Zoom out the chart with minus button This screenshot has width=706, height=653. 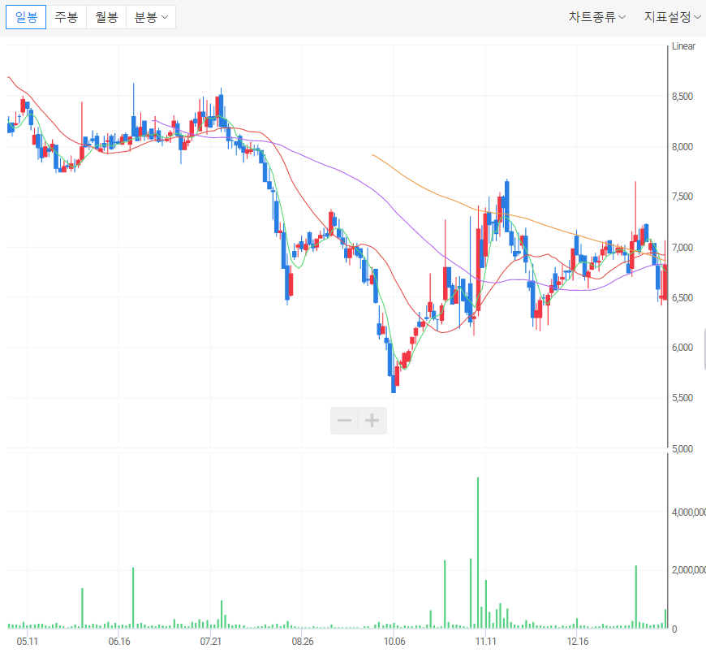point(344,421)
